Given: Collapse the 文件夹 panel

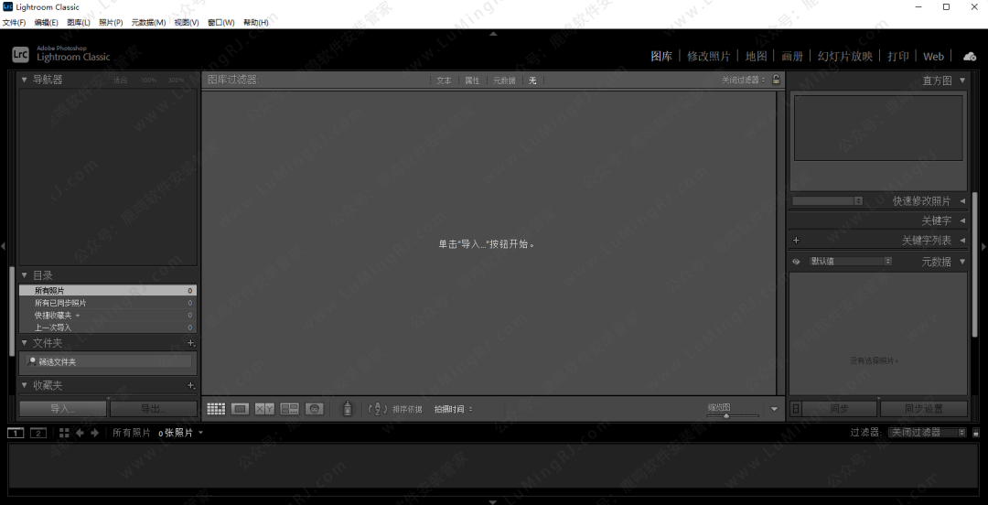Looking at the screenshot, I should click(x=25, y=343).
